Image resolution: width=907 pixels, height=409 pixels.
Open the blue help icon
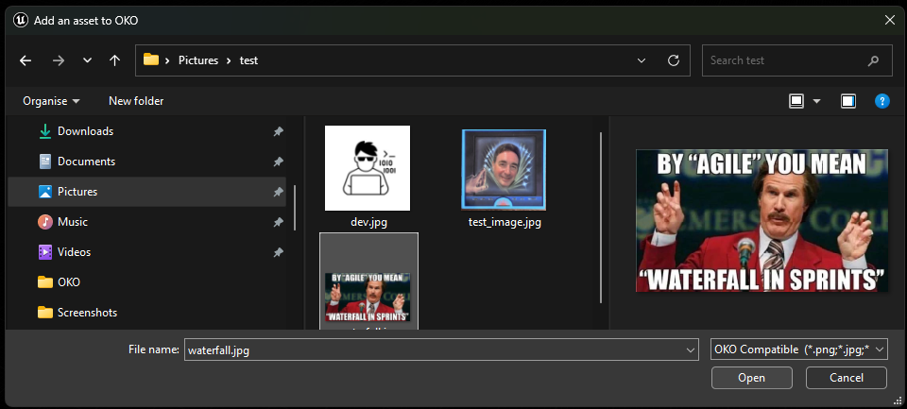point(882,101)
